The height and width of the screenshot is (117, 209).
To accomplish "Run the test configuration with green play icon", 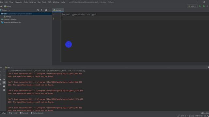I will pyautogui.click(x=200, y=6).
